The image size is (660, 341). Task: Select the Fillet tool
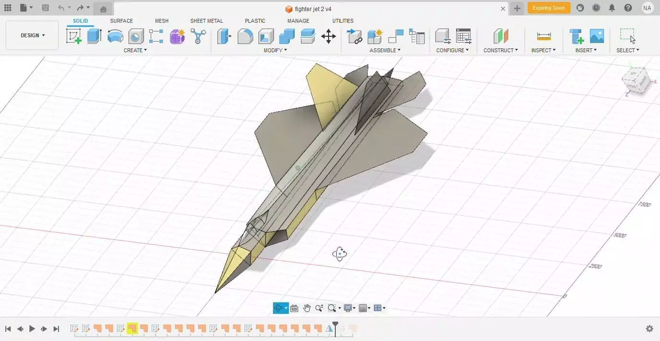(245, 36)
